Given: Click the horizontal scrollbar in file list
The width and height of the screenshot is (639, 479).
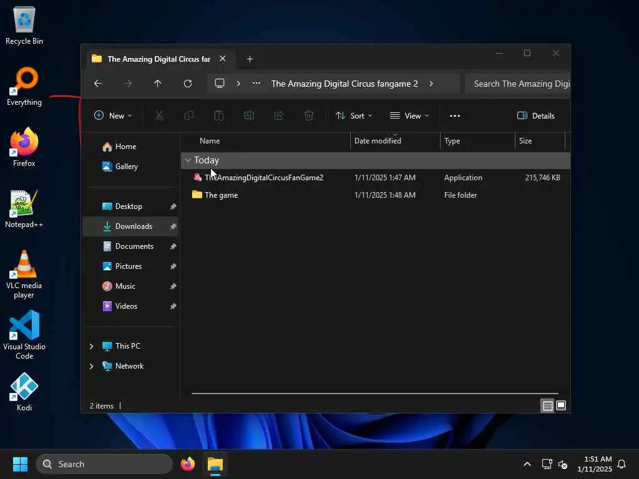Looking at the screenshot, I should (x=375, y=394).
